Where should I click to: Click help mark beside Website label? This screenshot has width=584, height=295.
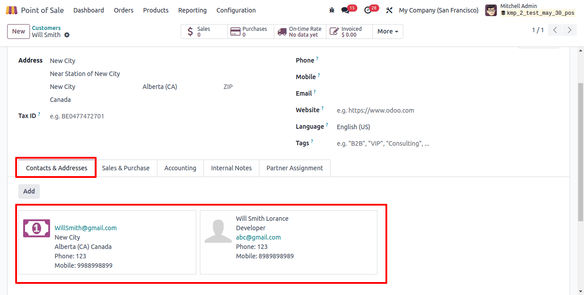[322, 108]
